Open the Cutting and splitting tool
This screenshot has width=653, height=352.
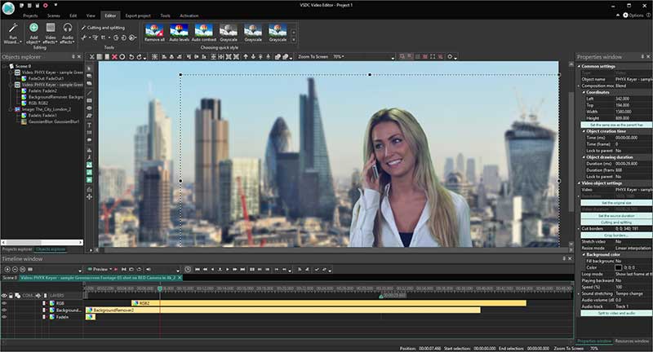tap(103, 28)
